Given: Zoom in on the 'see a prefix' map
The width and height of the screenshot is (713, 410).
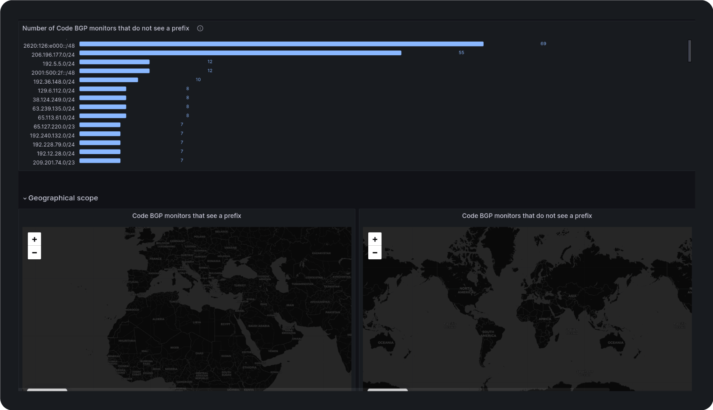Looking at the screenshot, I should pos(34,239).
